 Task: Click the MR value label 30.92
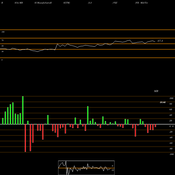(163, 102)
